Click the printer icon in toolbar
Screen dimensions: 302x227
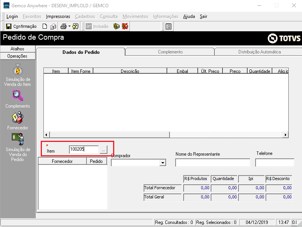64,26
